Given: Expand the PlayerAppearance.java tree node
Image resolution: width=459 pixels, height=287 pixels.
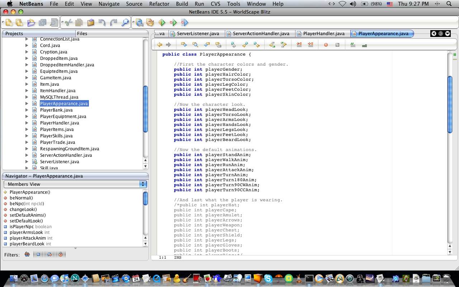Looking at the screenshot, I should pos(27,103).
